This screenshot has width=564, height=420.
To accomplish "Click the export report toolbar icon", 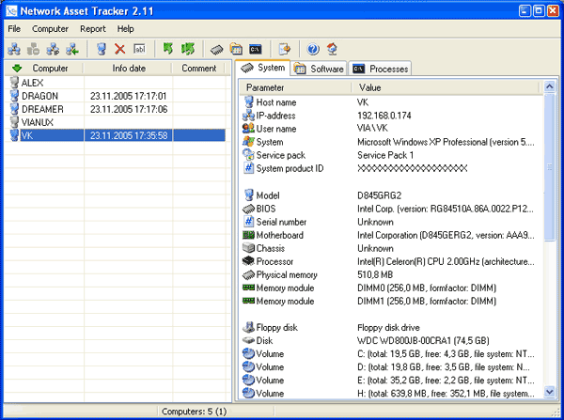I will point(284,49).
